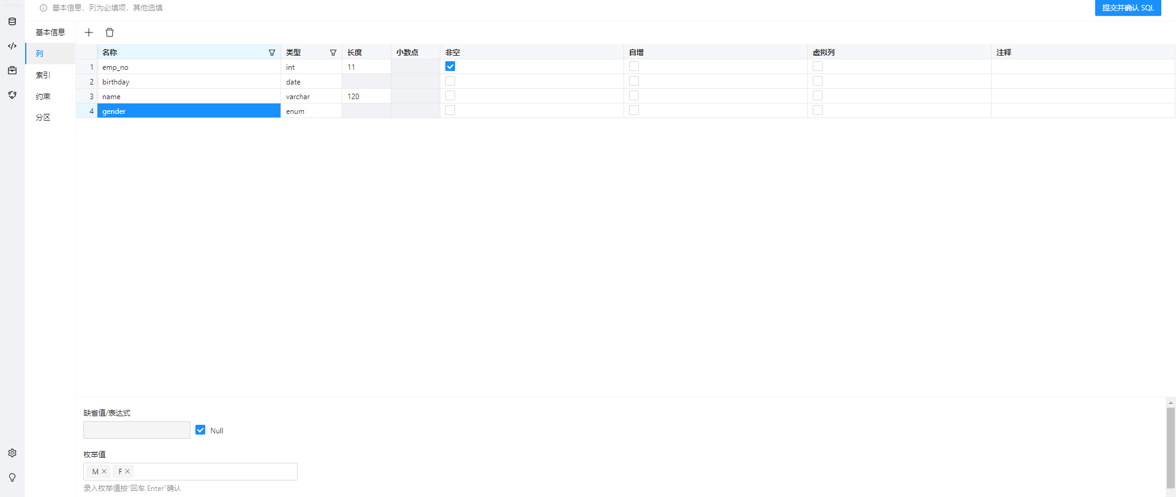The width and height of the screenshot is (1176, 497).
Task: Select the name column cell in row 3
Action: 189,96
